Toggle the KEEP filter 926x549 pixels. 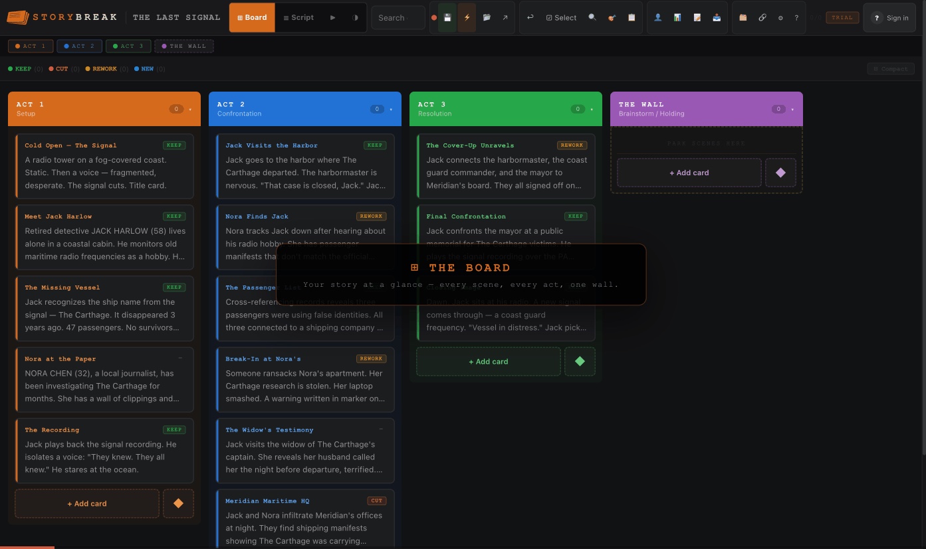pos(23,68)
